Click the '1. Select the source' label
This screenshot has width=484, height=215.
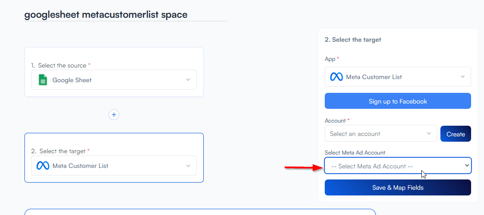(60, 65)
